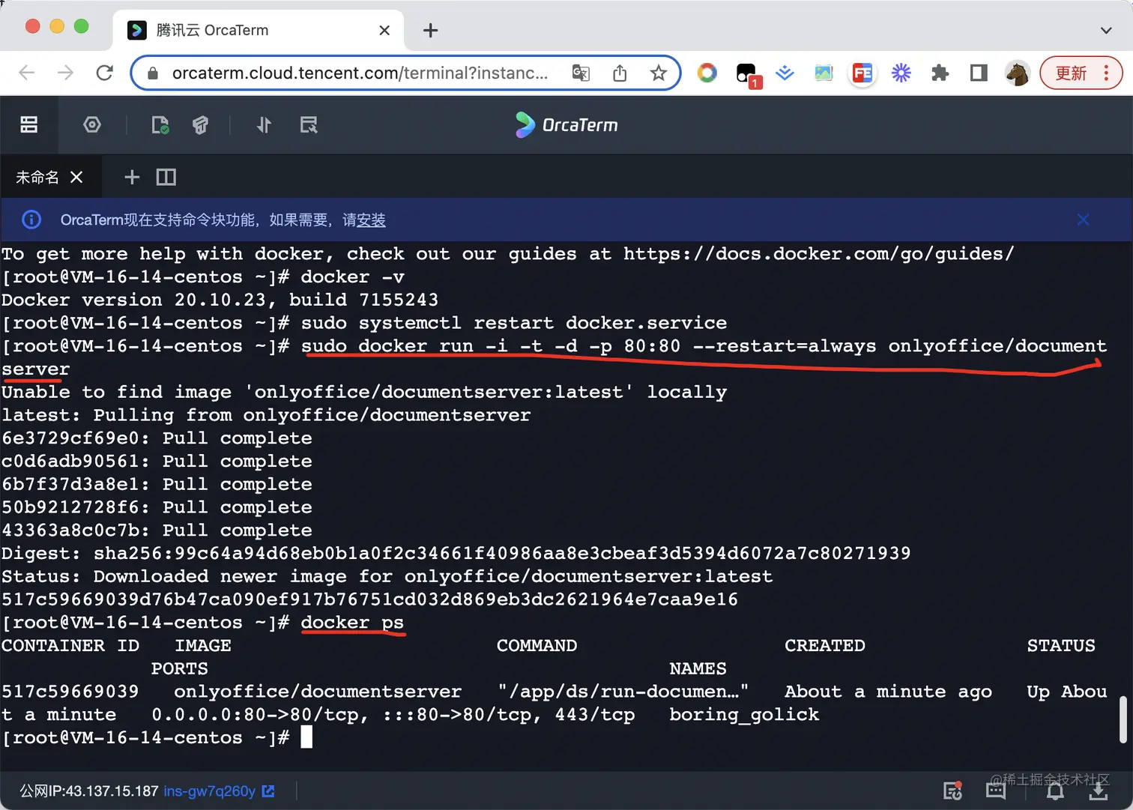1133x810 pixels.
Task: Click the red FE extension icon
Action: (x=862, y=73)
